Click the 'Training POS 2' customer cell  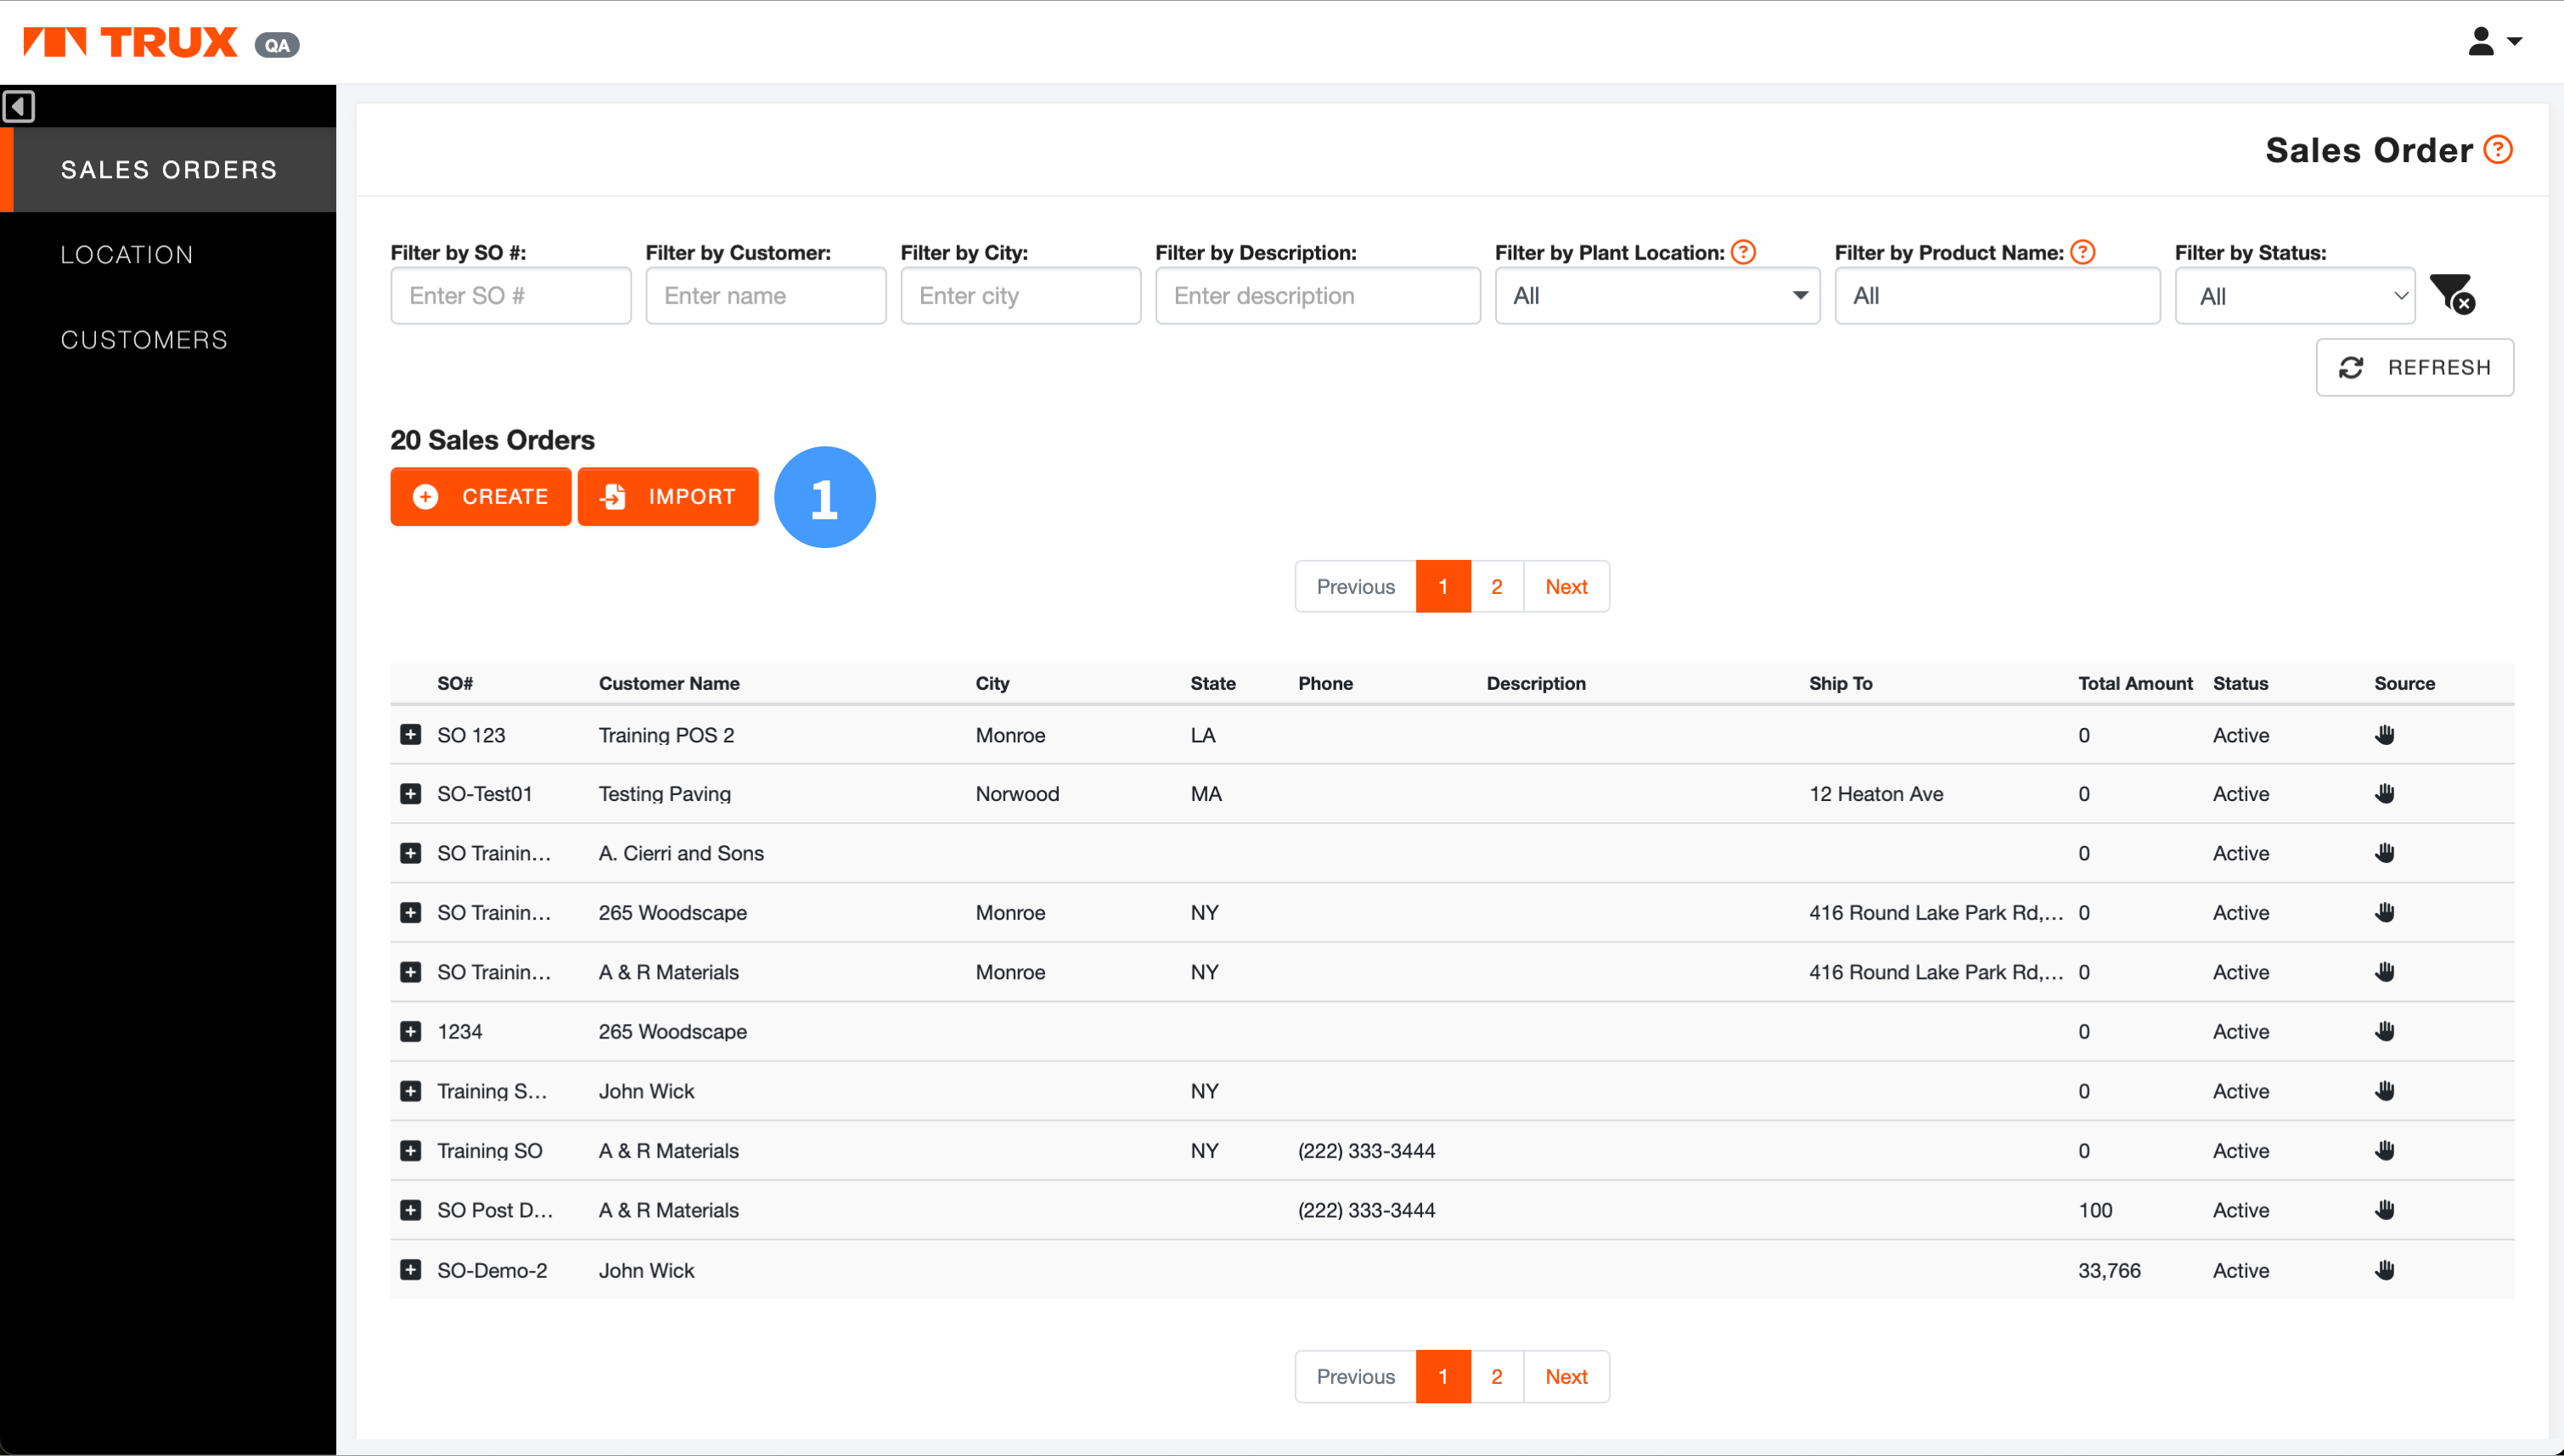pyautogui.click(x=666, y=735)
